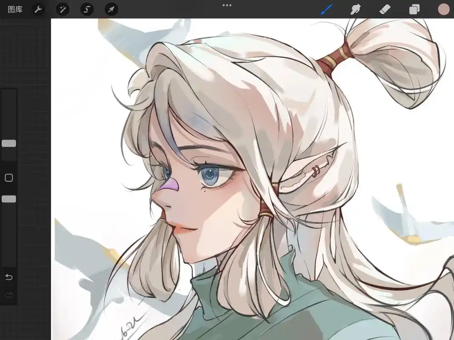454x340 pixels.
Task: Select the Eraser tool
Action: coord(385,9)
